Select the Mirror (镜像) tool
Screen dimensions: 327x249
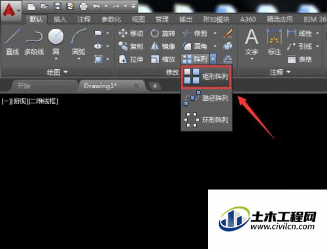point(163,46)
